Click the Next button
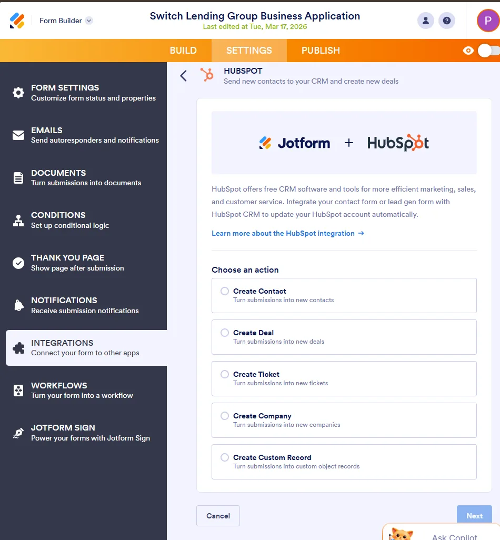Screen dimensions: 500x540 click(474, 516)
